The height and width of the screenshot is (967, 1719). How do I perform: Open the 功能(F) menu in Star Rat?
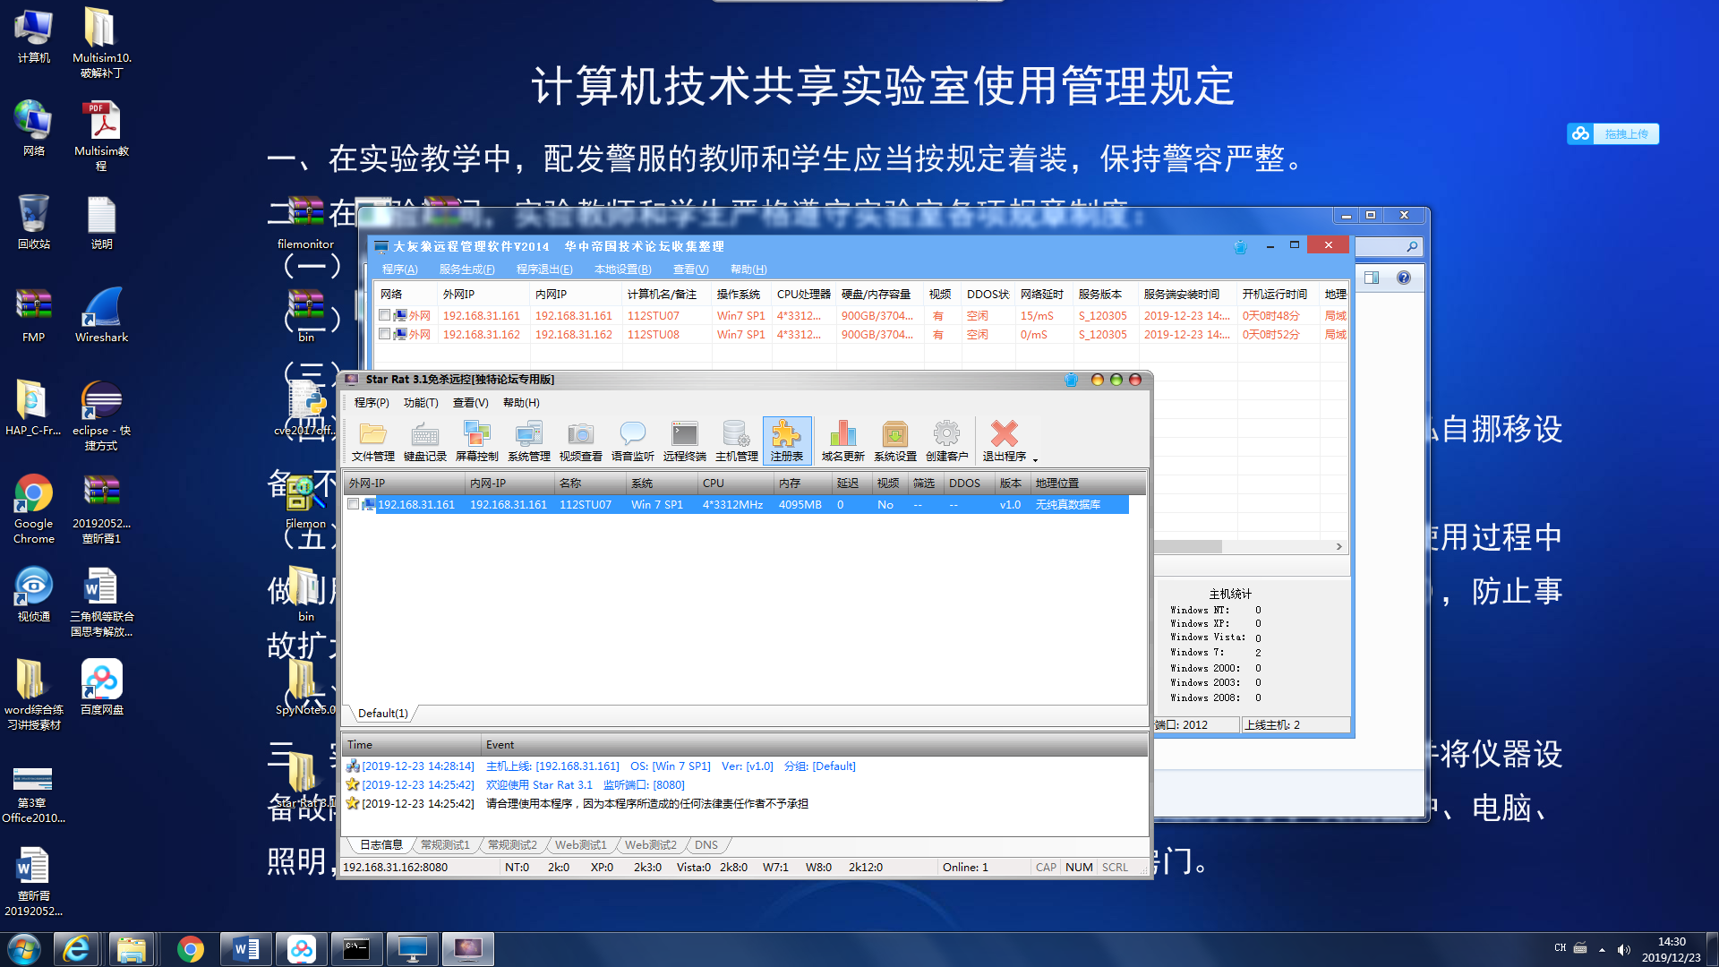pyautogui.click(x=420, y=403)
